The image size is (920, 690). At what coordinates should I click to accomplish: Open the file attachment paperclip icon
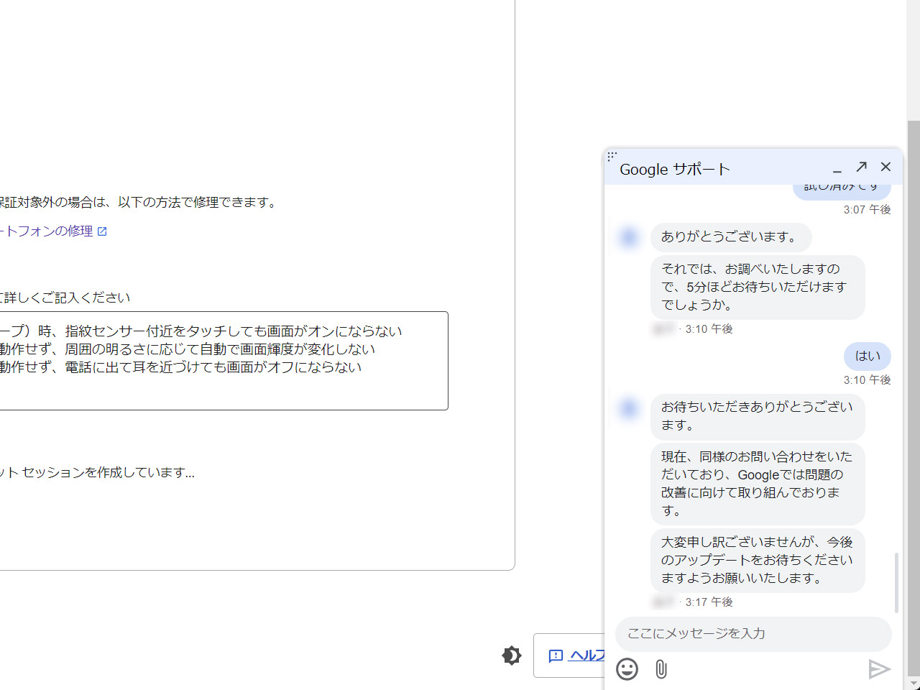[661, 669]
